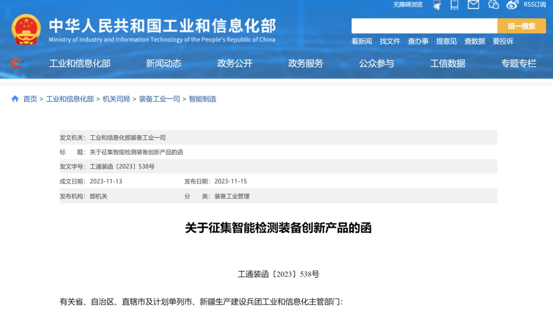Open 看新闻 quick link
This screenshot has width=553, height=311.
tap(361, 41)
